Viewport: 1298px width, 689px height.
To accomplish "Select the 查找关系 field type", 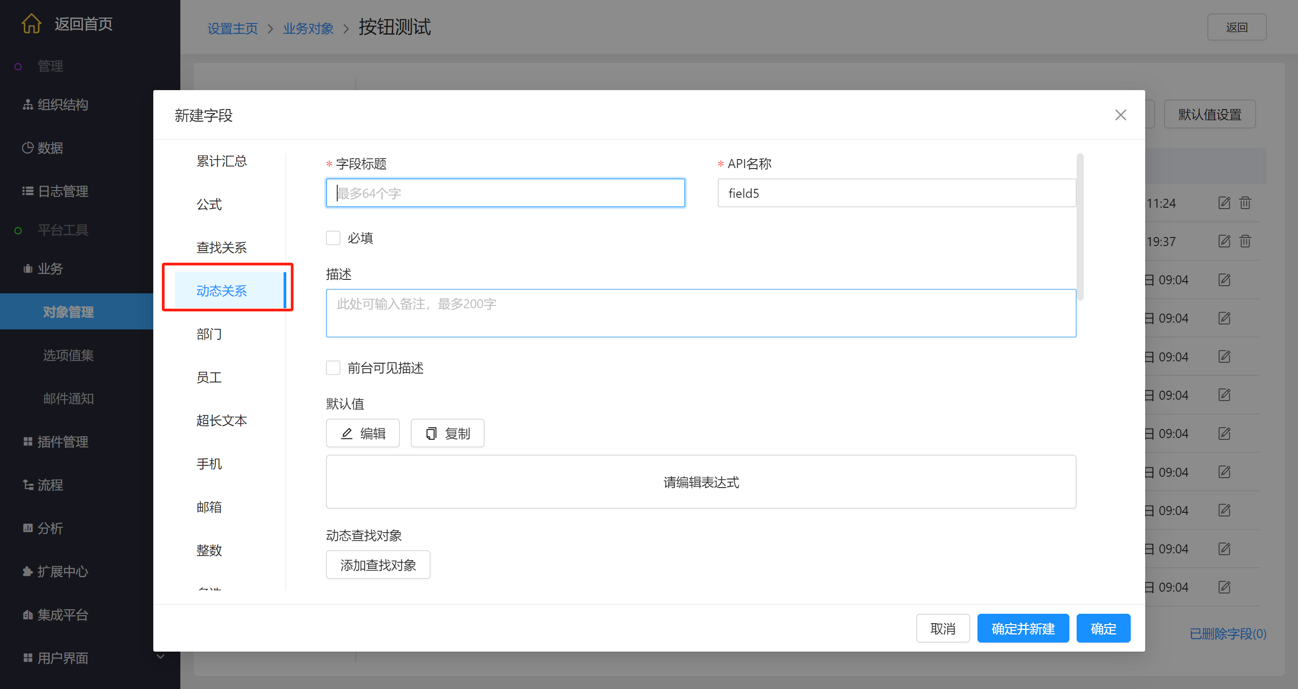I will 222,247.
